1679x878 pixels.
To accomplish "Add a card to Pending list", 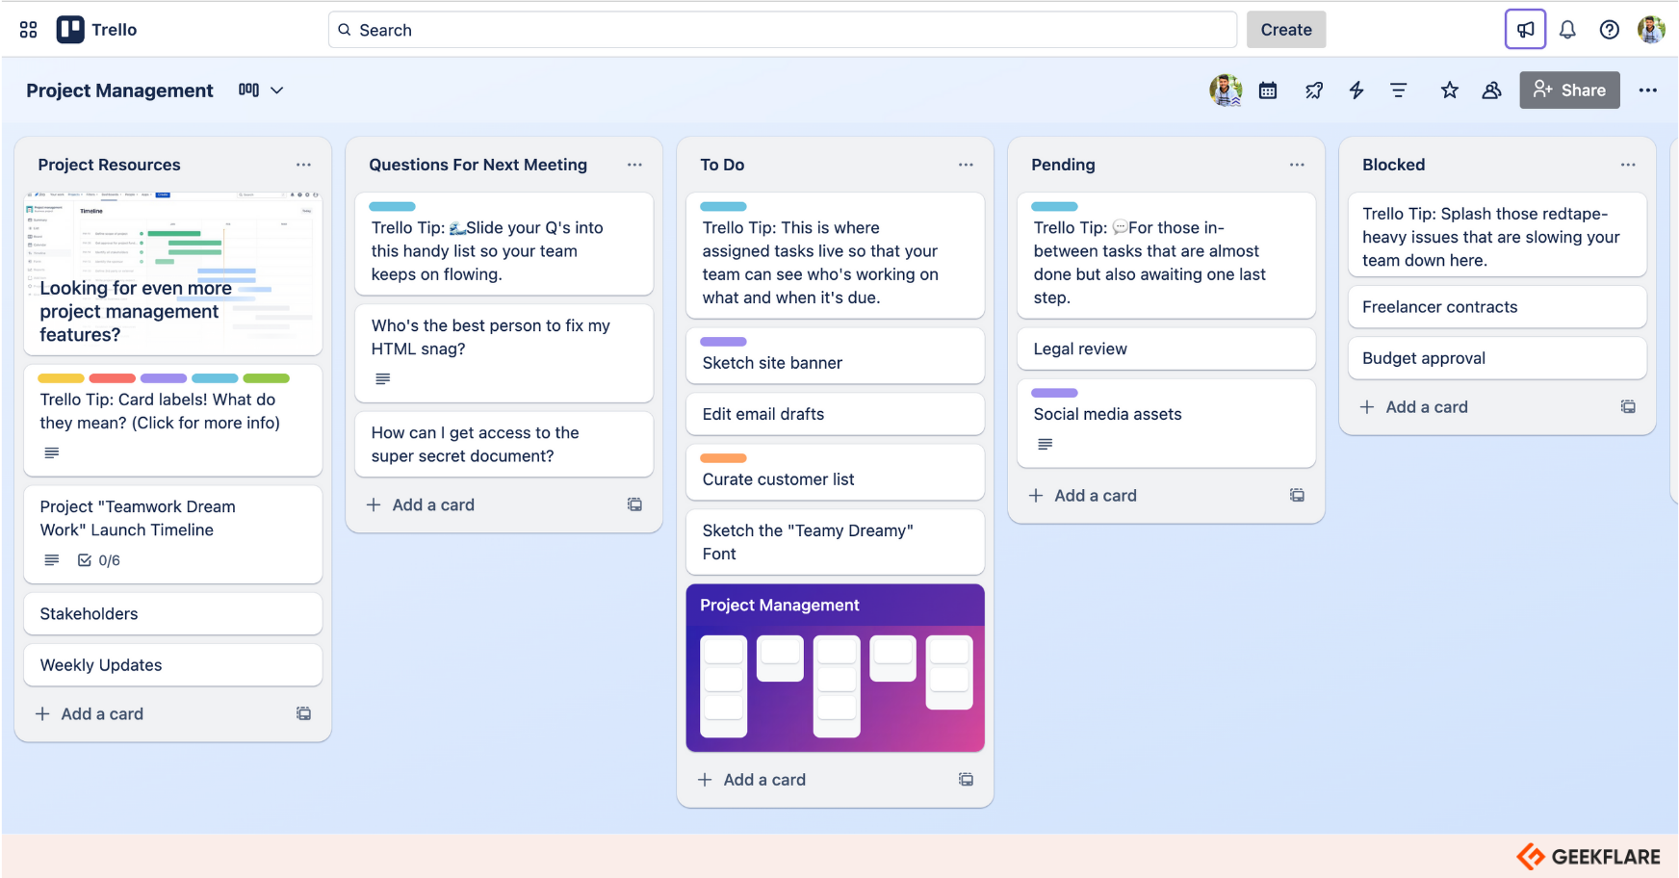I will tap(1083, 496).
